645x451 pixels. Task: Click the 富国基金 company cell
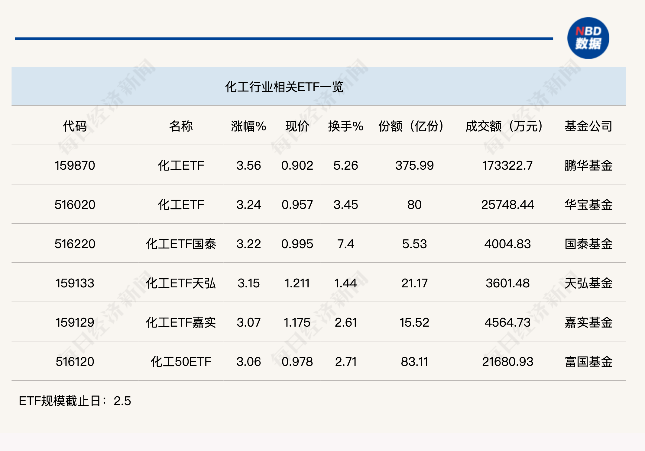pos(588,362)
